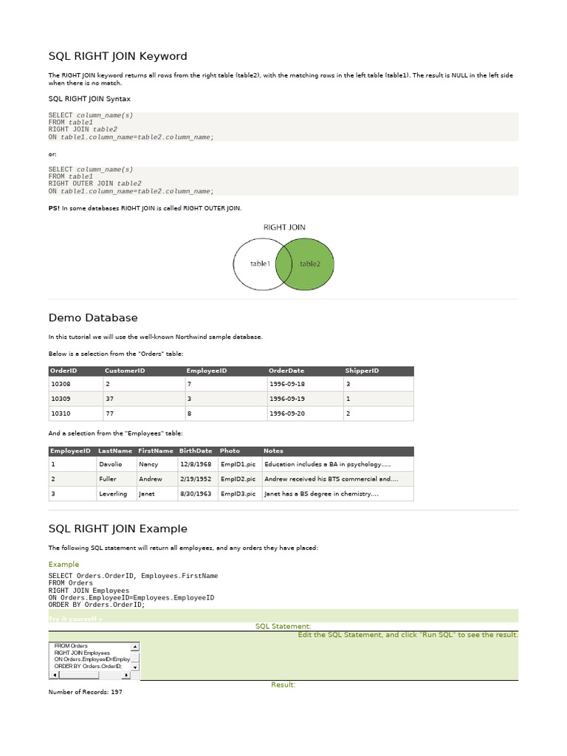This screenshot has width=567, height=756.
Task: Click the white table1 circle in diagram
Action: [254, 264]
